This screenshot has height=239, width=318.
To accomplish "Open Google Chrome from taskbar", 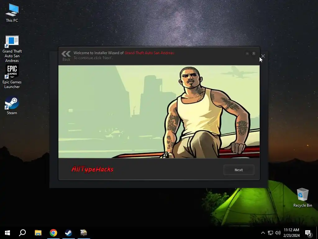I will [x=53, y=233].
